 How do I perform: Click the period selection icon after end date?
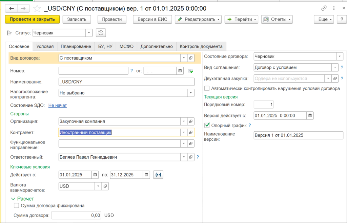[x=158, y=175]
